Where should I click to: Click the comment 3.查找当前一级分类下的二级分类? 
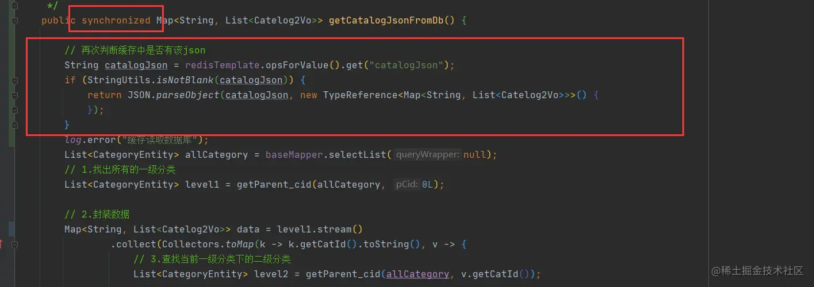[x=212, y=259]
